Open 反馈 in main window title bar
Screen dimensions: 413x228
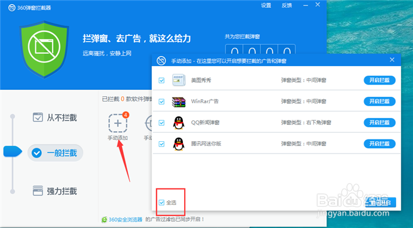click(x=287, y=5)
